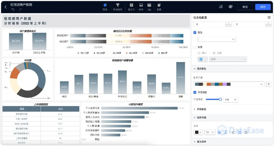Viewport: 274px width, 146px height.
Task: Click the back arrow beside the dashboard title
Action: click(5, 7)
